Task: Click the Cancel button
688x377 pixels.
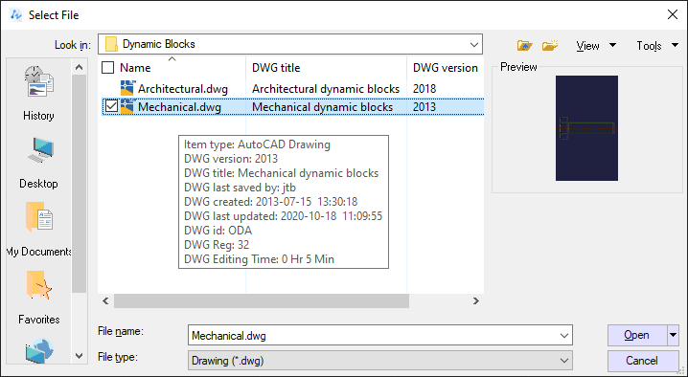Action: [x=643, y=361]
